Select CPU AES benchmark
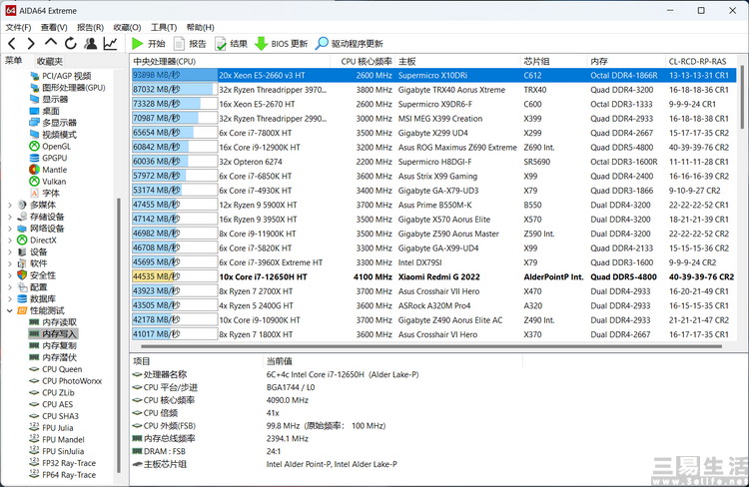The image size is (749, 487). [52, 404]
